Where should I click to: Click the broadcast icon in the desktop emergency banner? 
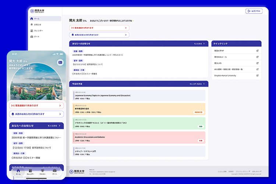[x=73, y=28]
